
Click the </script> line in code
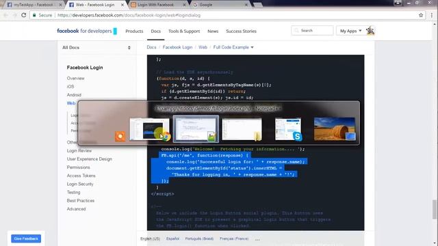click(163, 194)
